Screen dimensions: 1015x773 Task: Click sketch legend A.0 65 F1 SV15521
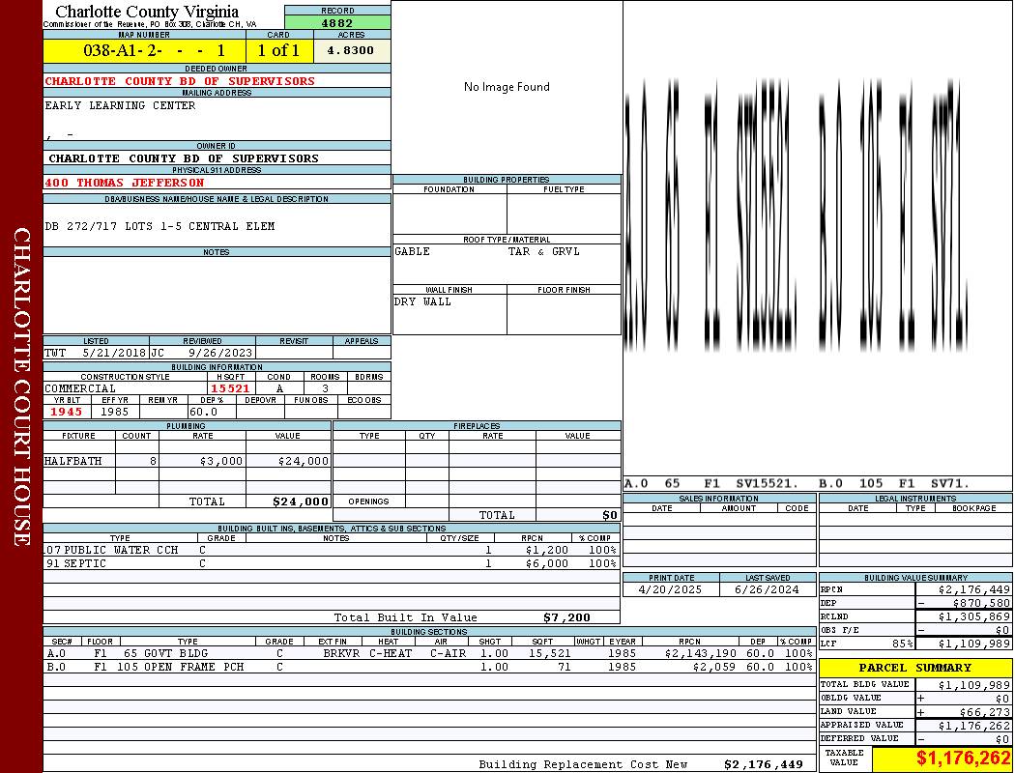[x=711, y=483]
